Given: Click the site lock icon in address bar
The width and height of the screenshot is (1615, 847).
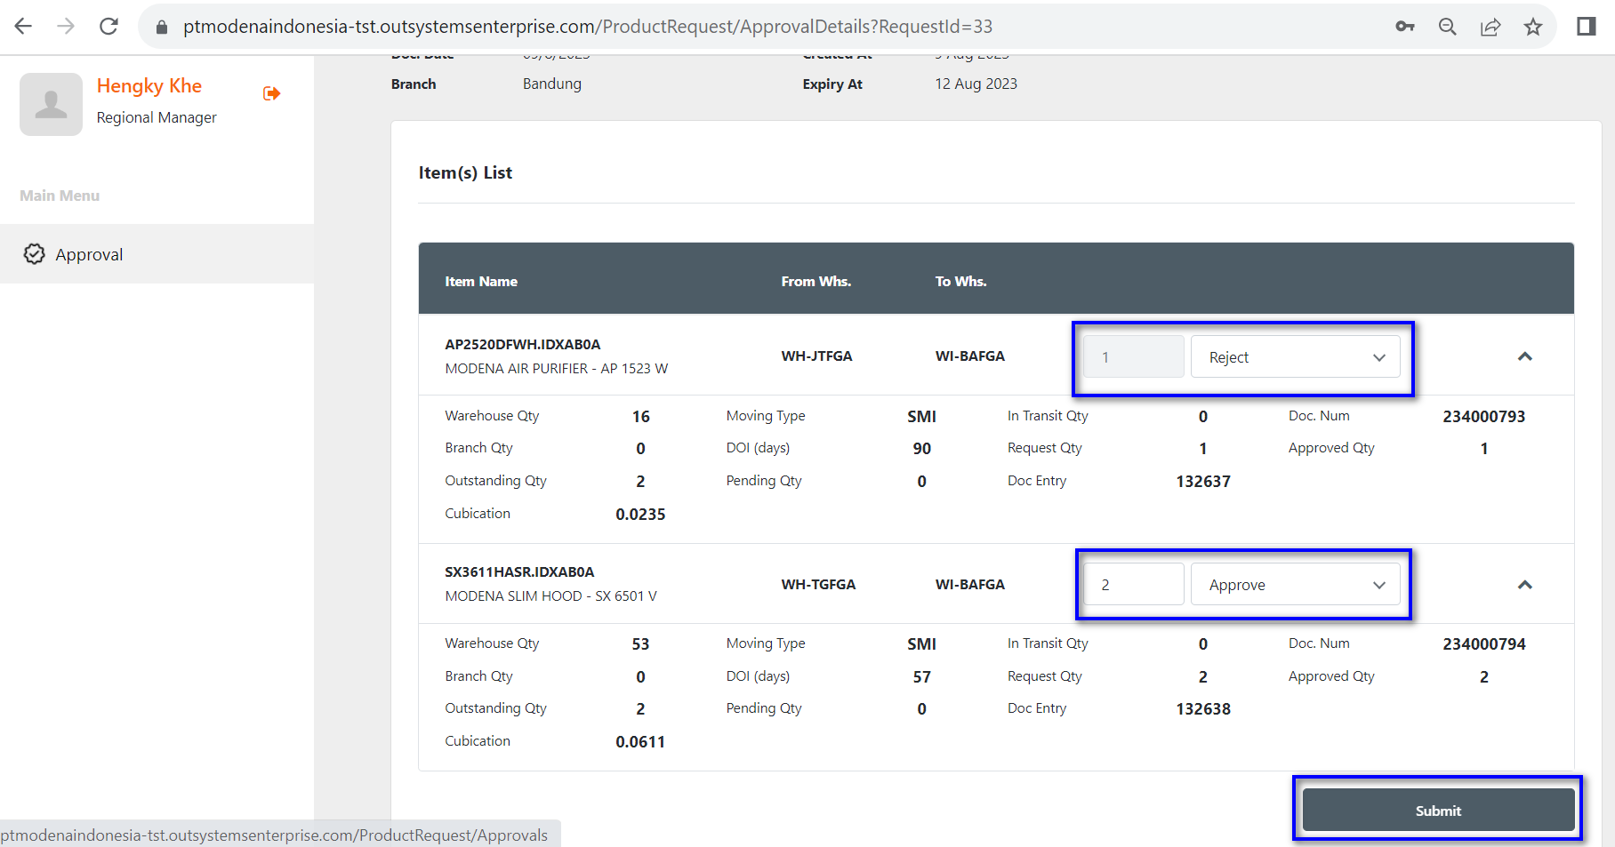Looking at the screenshot, I should (162, 27).
